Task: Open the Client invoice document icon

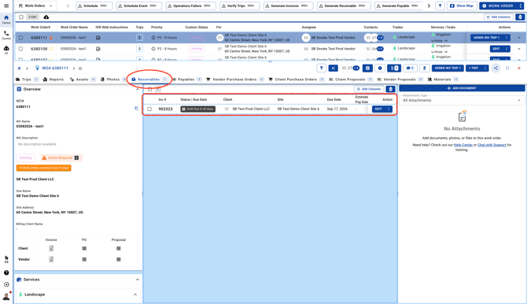Action: 51,248
